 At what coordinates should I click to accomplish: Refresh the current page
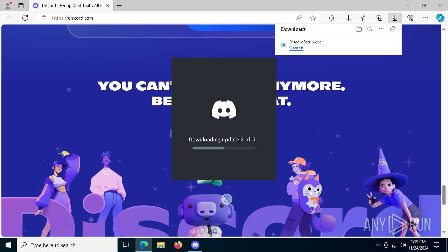tap(25, 18)
